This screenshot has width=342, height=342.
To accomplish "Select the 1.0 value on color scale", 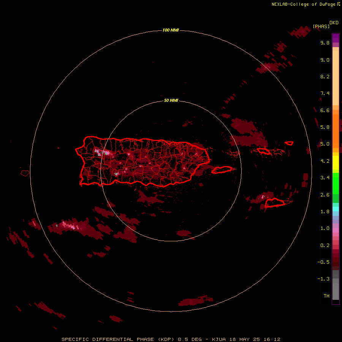I will tap(325, 228).
